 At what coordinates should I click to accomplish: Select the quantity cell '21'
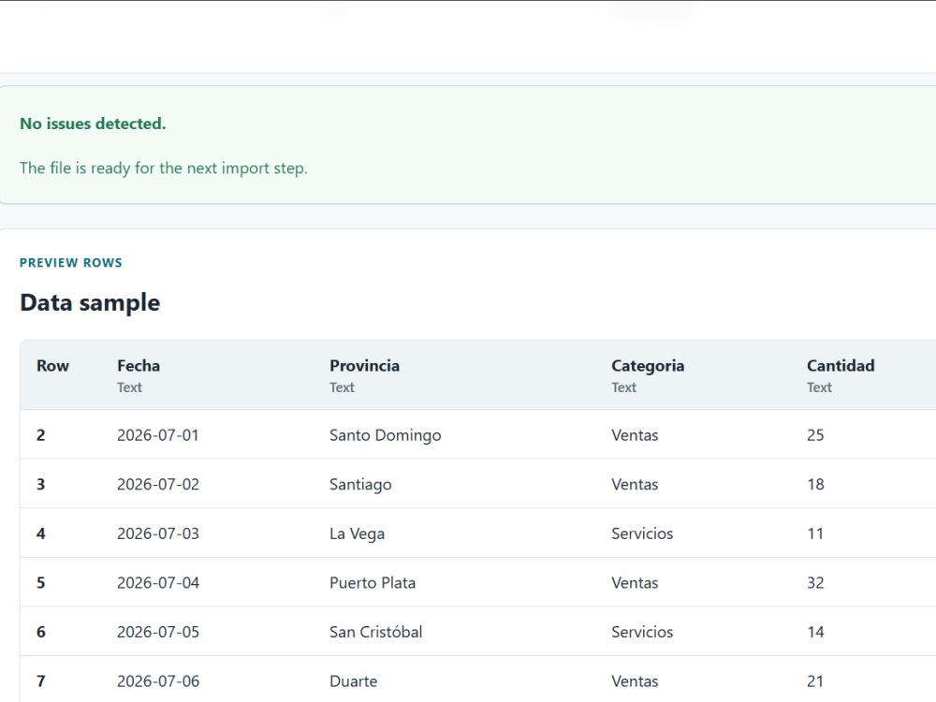click(815, 681)
